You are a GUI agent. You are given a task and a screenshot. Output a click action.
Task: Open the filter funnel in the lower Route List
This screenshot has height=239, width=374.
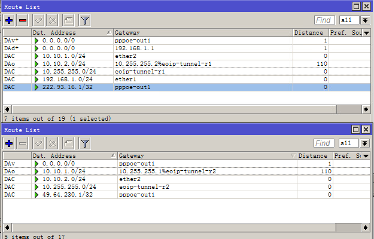point(85,143)
